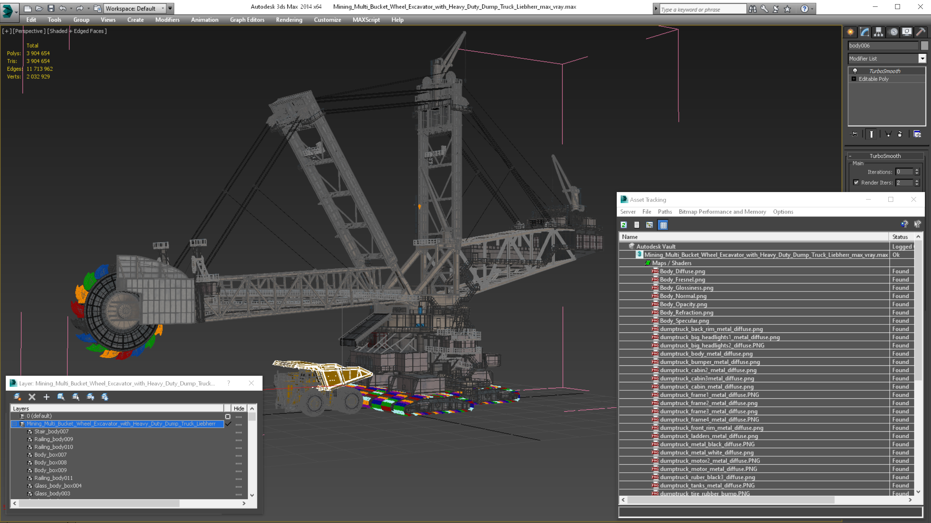Click Refresh icon in Asset Tracking
This screenshot has height=523, width=931.
coord(624,225)
